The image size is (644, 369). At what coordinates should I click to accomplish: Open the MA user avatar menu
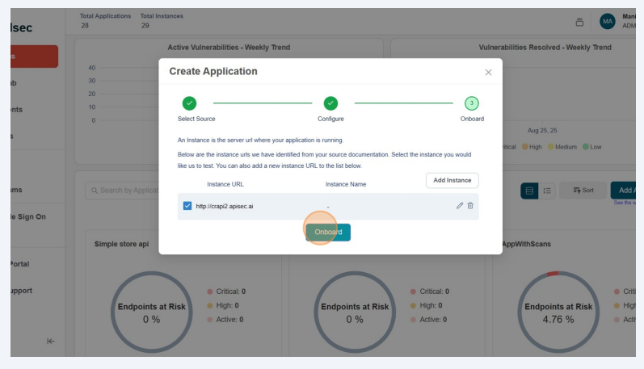(x=608, y=22)
